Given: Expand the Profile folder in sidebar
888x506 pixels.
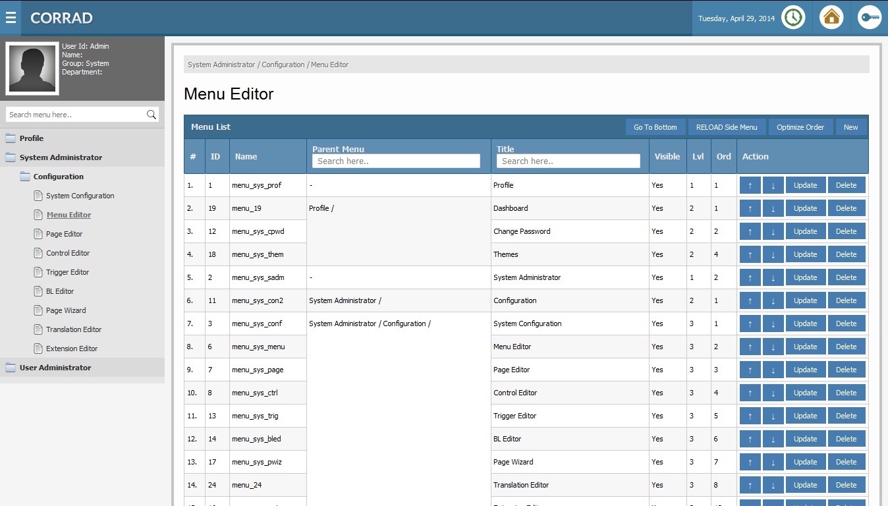Looking at the screenshot, I should pyautogui.click(x=31, y=138).
